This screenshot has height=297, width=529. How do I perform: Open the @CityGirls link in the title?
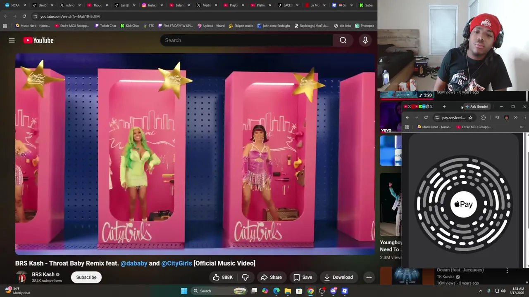176,263
